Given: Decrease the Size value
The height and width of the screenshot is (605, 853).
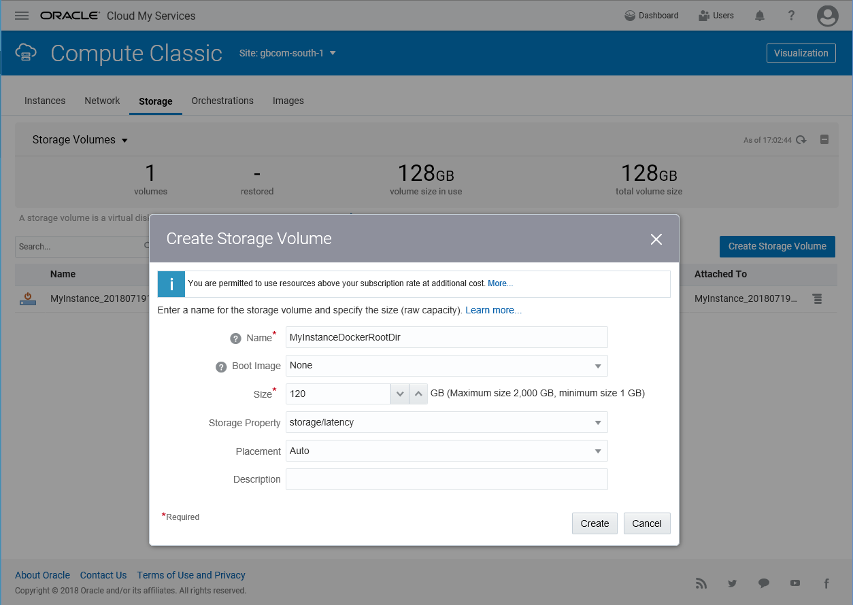Looking at the screenshot, I should tap(400, 394).
